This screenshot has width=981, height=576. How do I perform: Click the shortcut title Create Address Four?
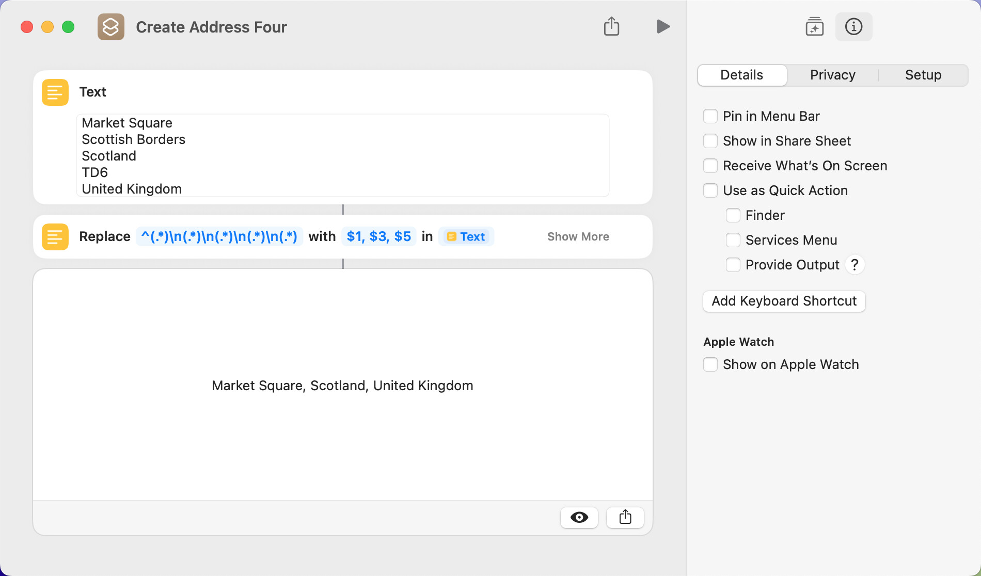coord(211,27)
